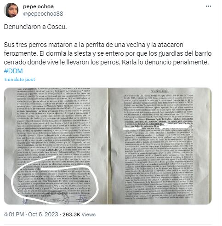Click the Views label beside 263.3K
The width and height of the screenshot is (222, 226).
(x=88, y=214)
